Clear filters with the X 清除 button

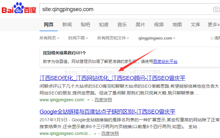tap(215, 38)
